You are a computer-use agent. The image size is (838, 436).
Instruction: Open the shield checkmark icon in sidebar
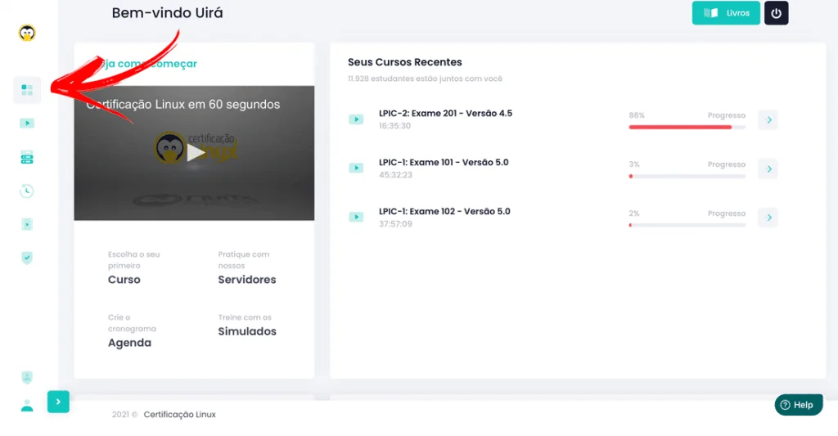click(27, 258)
